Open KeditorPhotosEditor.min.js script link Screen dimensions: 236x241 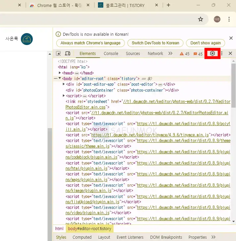(147, 115)
